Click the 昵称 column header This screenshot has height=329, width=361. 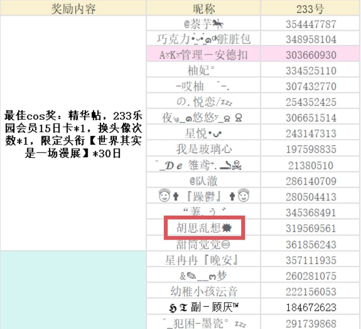point(204,9)
